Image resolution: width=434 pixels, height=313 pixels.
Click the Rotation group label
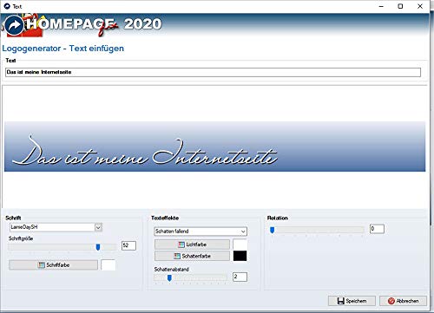[x=278, y=218]
